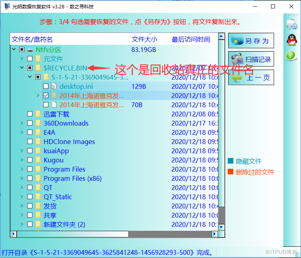Open the settings gear icon in sidebar
301x258 pixels.
[x=291, y=24]
